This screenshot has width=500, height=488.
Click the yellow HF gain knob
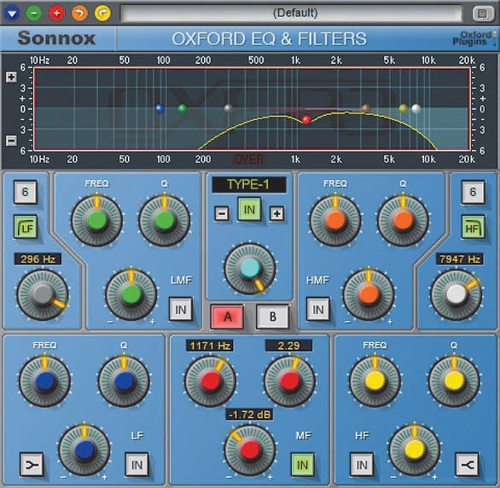click(415, 450)
